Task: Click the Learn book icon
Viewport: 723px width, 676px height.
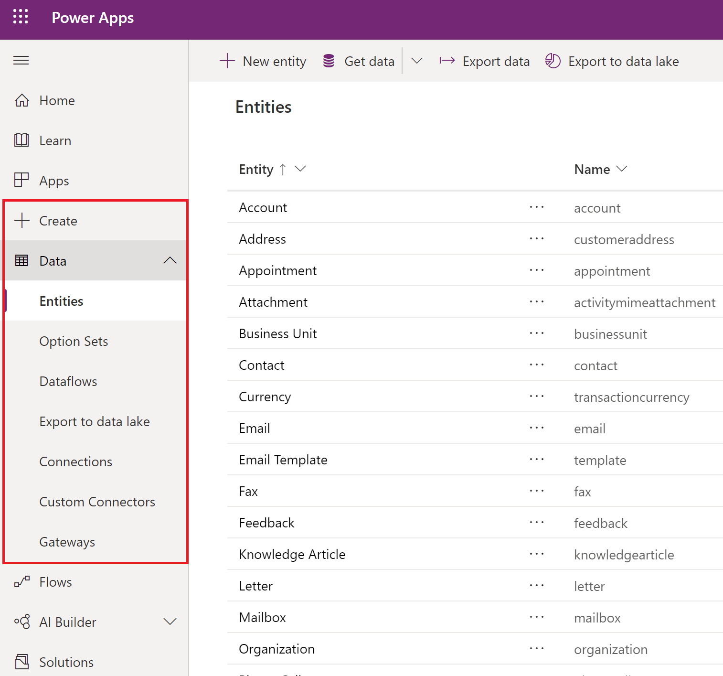Action: tap(21, 140)
